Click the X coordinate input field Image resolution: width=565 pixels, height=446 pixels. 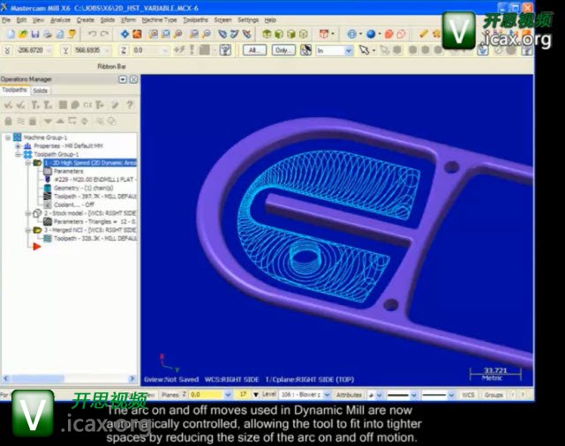point(34,51)
